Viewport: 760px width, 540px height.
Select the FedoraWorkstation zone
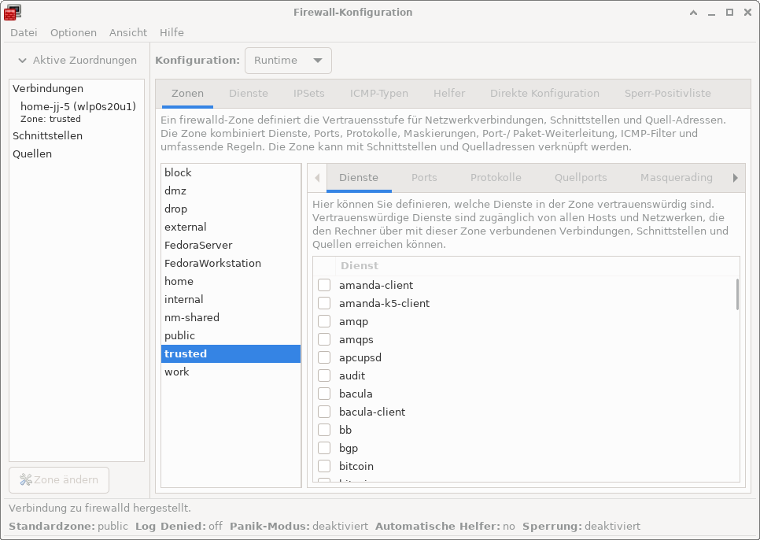[x=212, y=263]
